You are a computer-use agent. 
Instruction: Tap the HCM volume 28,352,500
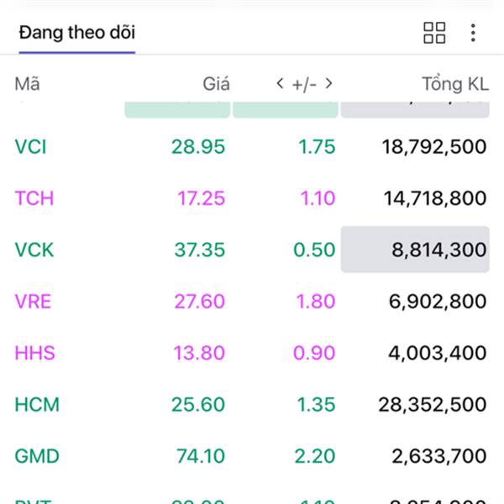(433, 404)
